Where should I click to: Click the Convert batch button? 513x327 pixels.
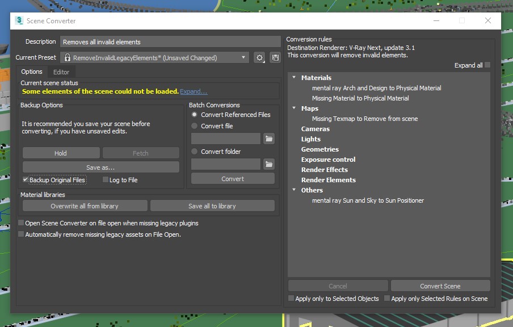coord(233,179)
